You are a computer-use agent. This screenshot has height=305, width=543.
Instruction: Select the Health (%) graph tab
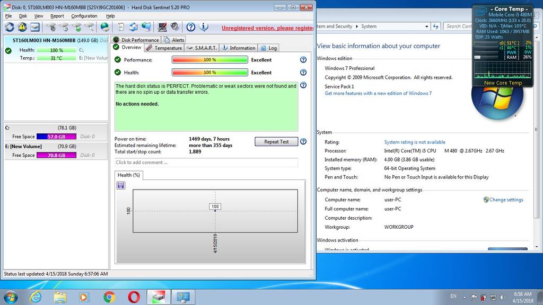(x=129, y=175)
